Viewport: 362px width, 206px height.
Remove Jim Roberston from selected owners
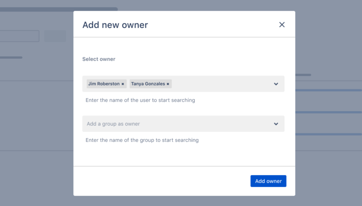123,84
